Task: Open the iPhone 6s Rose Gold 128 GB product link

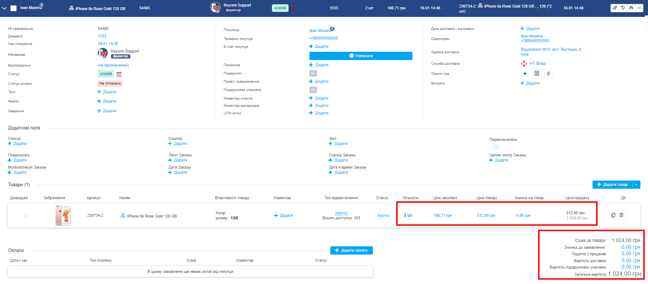Action: click(x=152, y=216)
